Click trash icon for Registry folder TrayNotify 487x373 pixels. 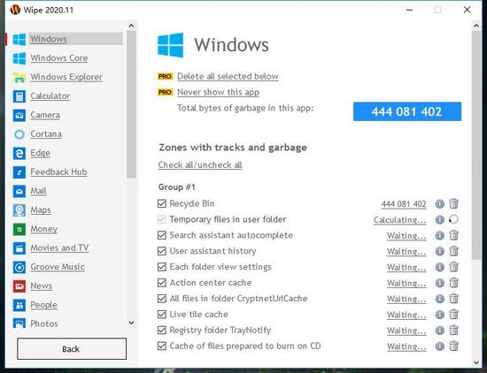(x=453, y=331)
